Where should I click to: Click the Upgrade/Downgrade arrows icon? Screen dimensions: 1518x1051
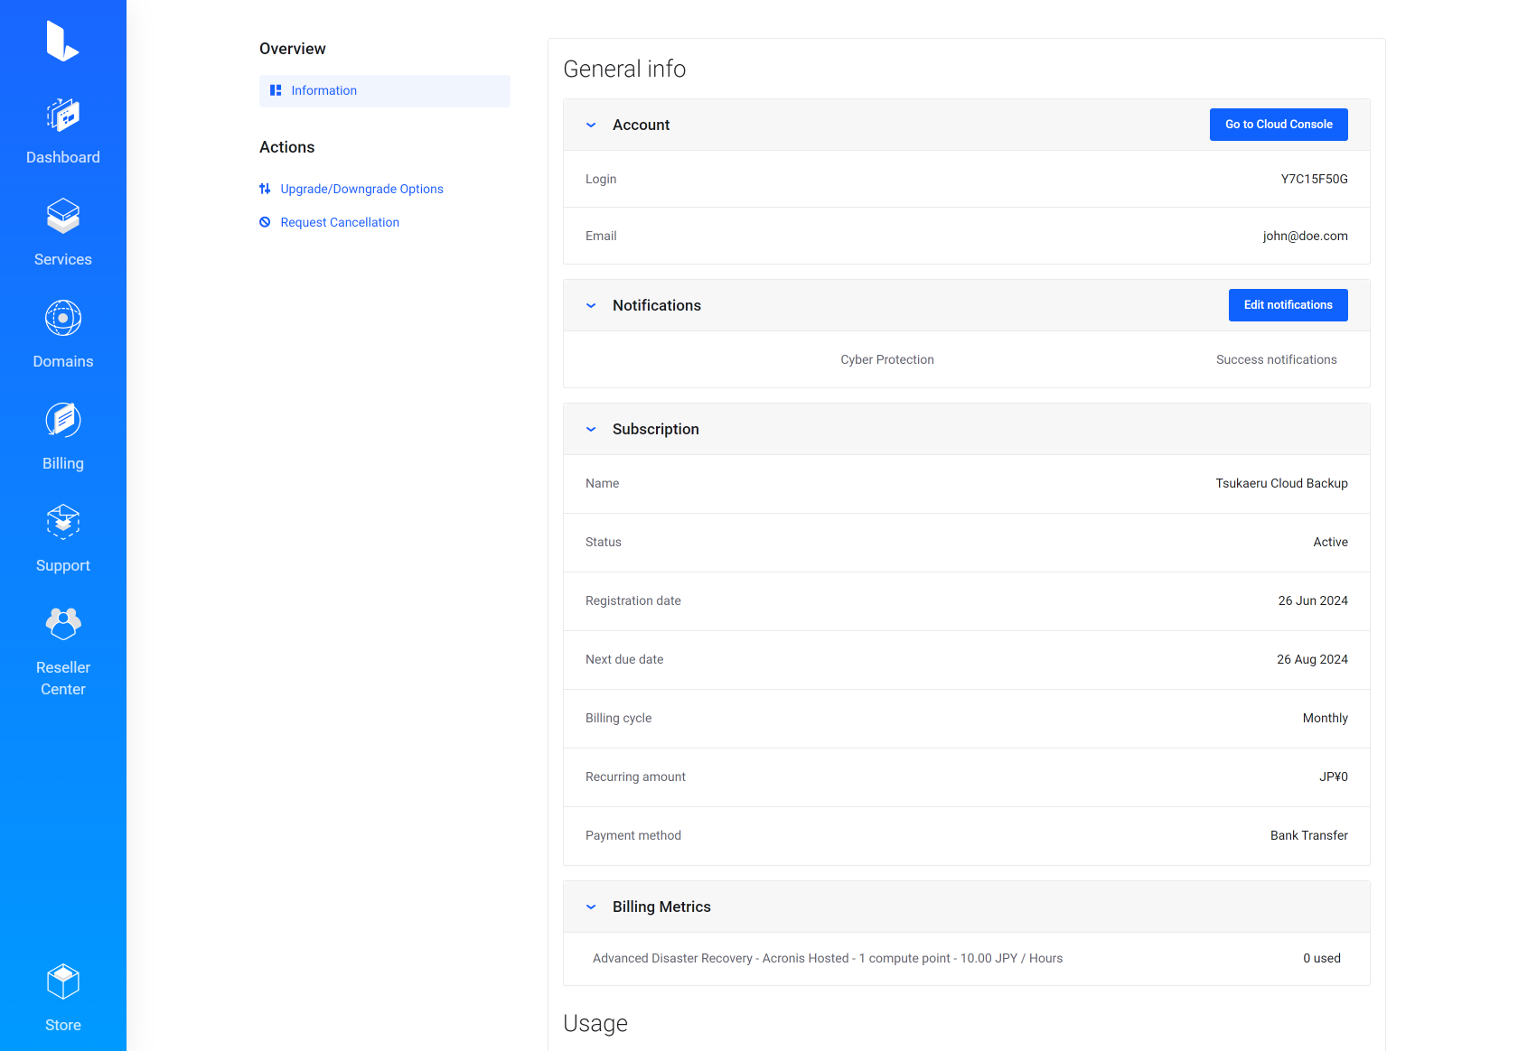click(x=265, y=189)
